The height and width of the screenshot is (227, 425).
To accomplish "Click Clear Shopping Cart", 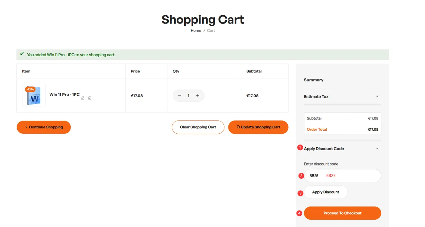I will point(198,127).
